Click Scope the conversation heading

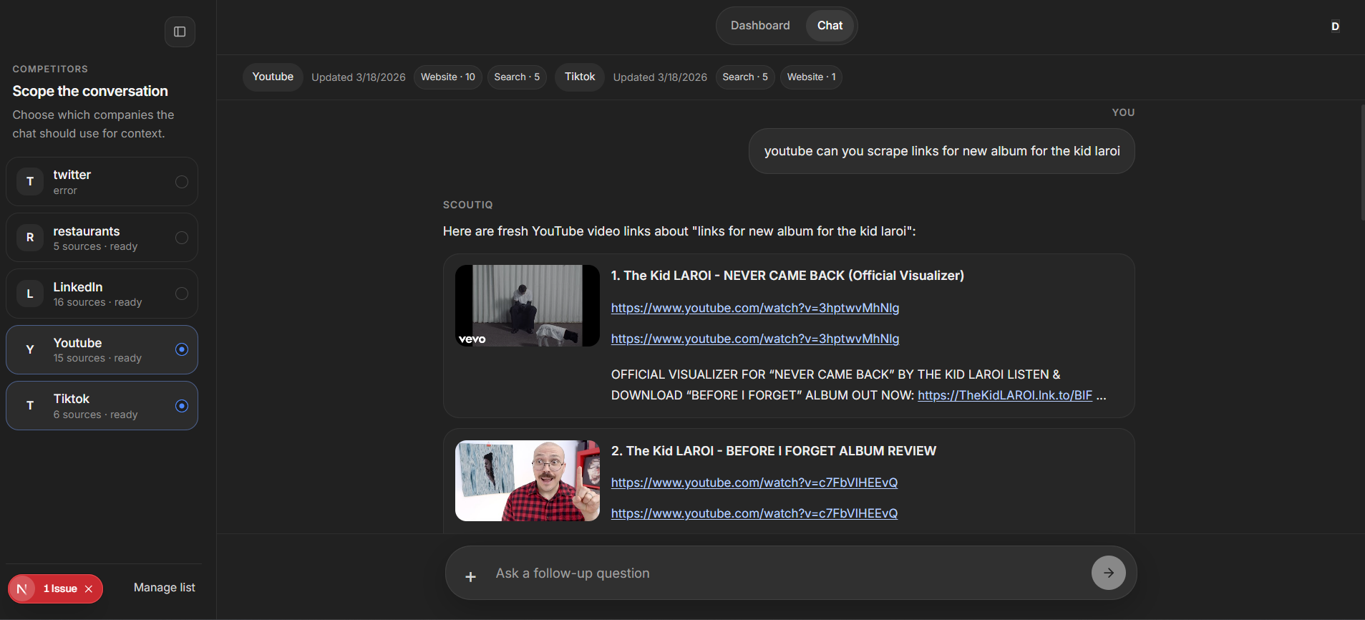point(90,91)
